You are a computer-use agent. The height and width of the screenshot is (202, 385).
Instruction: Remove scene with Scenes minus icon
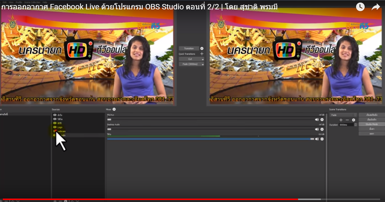coord(6,201)
